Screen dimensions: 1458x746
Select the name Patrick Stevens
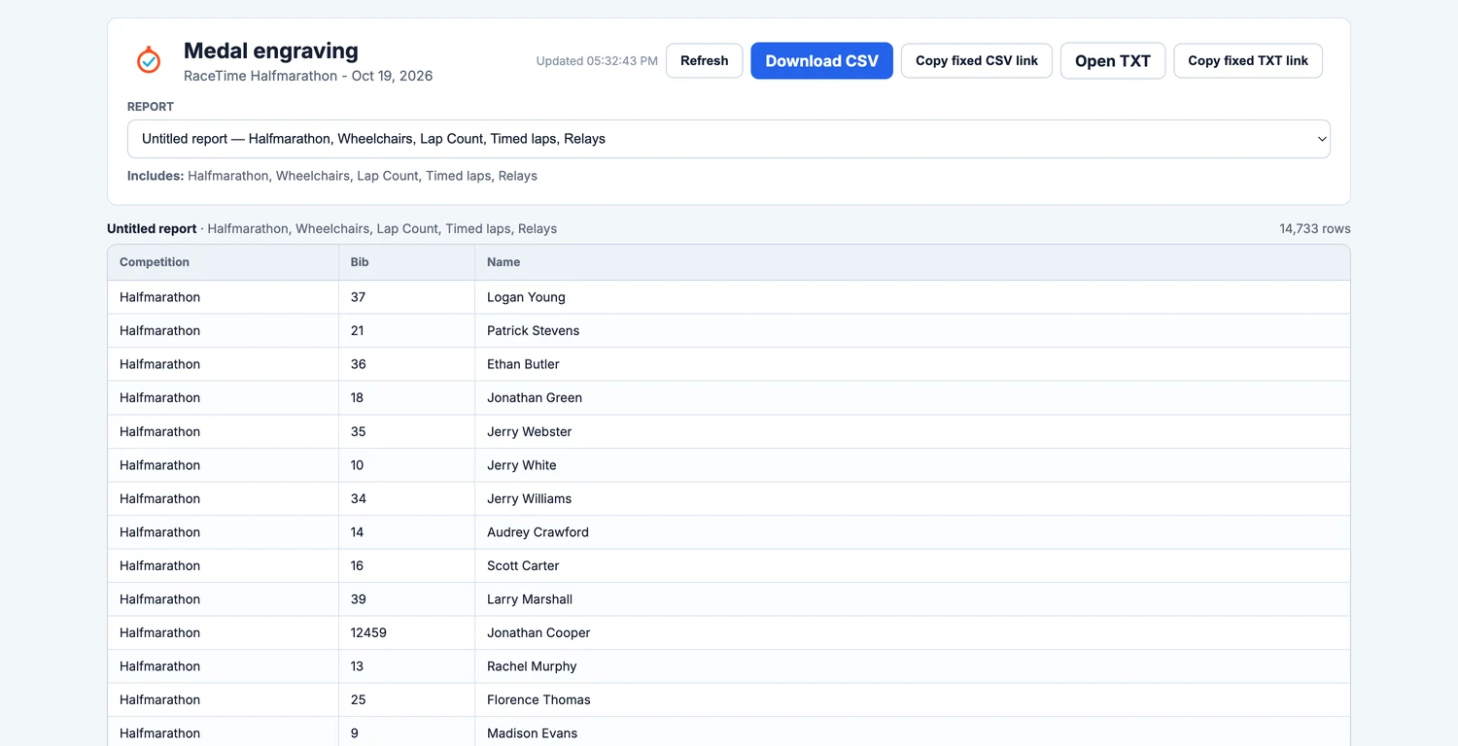533,330
